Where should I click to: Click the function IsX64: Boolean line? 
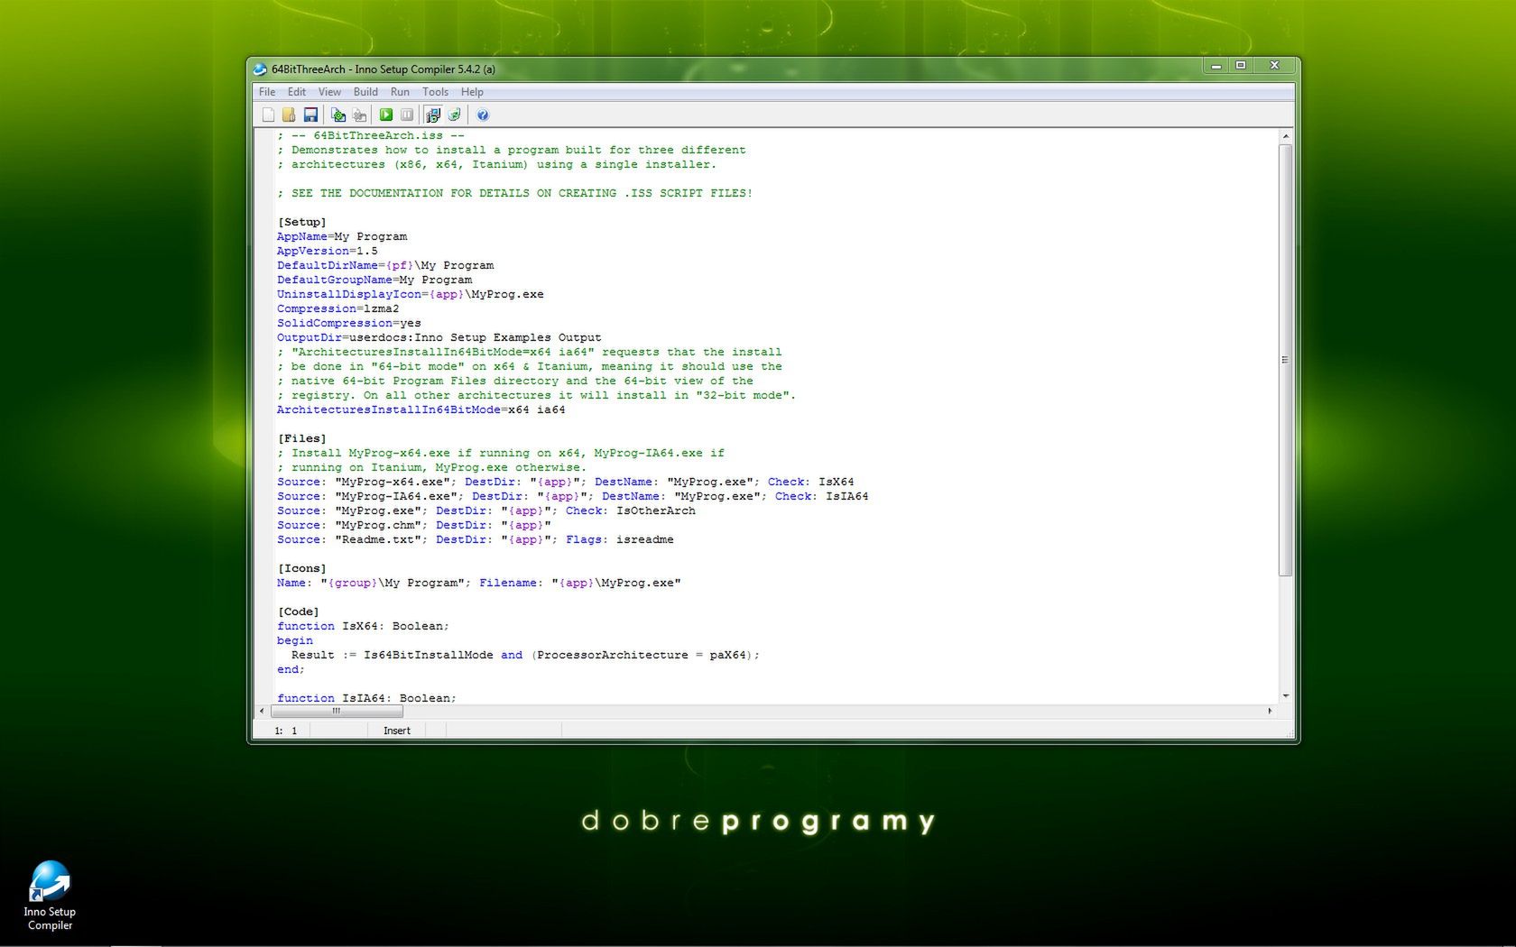[x=364, y=626]
